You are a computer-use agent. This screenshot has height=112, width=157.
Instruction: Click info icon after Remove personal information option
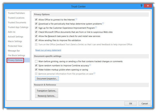coord(94,73)
